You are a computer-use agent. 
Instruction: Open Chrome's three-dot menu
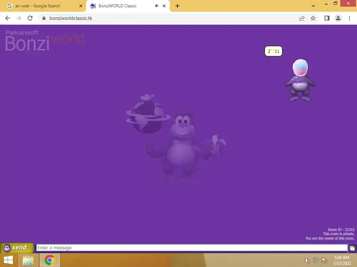tap(349, 18)
